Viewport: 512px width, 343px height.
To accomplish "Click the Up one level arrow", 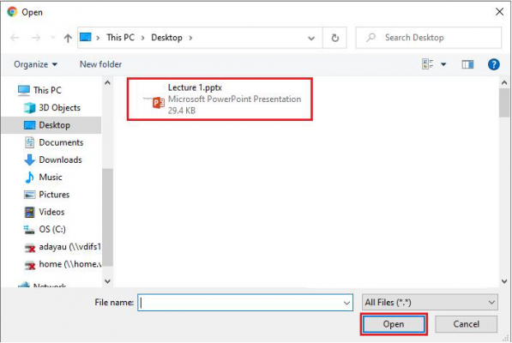I will coord(68,39).
